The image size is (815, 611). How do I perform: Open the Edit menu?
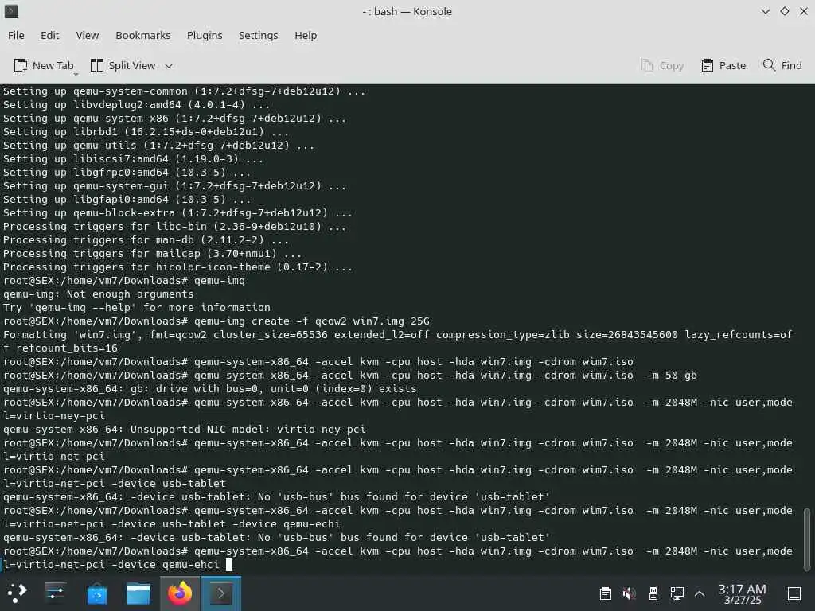50,35
